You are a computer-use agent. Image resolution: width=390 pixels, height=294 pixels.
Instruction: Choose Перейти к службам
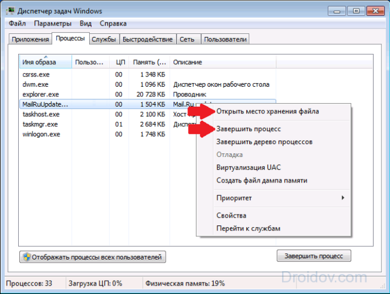click(x=274, y=229)
